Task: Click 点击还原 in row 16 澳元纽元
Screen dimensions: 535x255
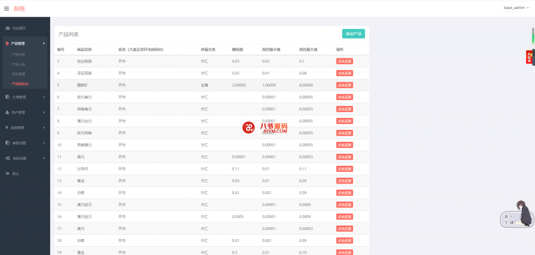Action: tap(345, 216)
